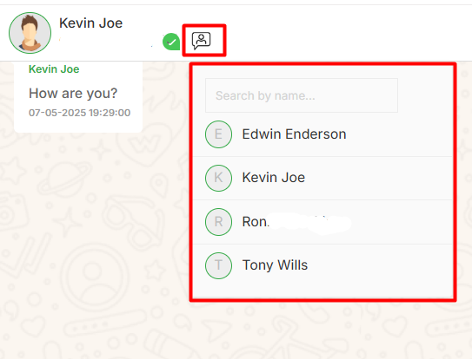The width and height of the screenshot is (472, 359).
Task: Select Kevin Joe from the agent dropdown list
Action: pyautogui.click(x=322, y=178)
